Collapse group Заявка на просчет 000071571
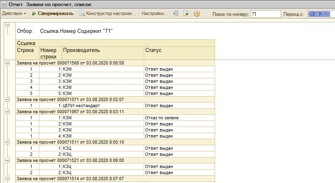The width and height of the screenshot is (335, 183). coord(7,99)
